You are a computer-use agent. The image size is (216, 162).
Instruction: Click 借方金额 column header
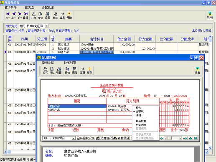coord(124,39)
